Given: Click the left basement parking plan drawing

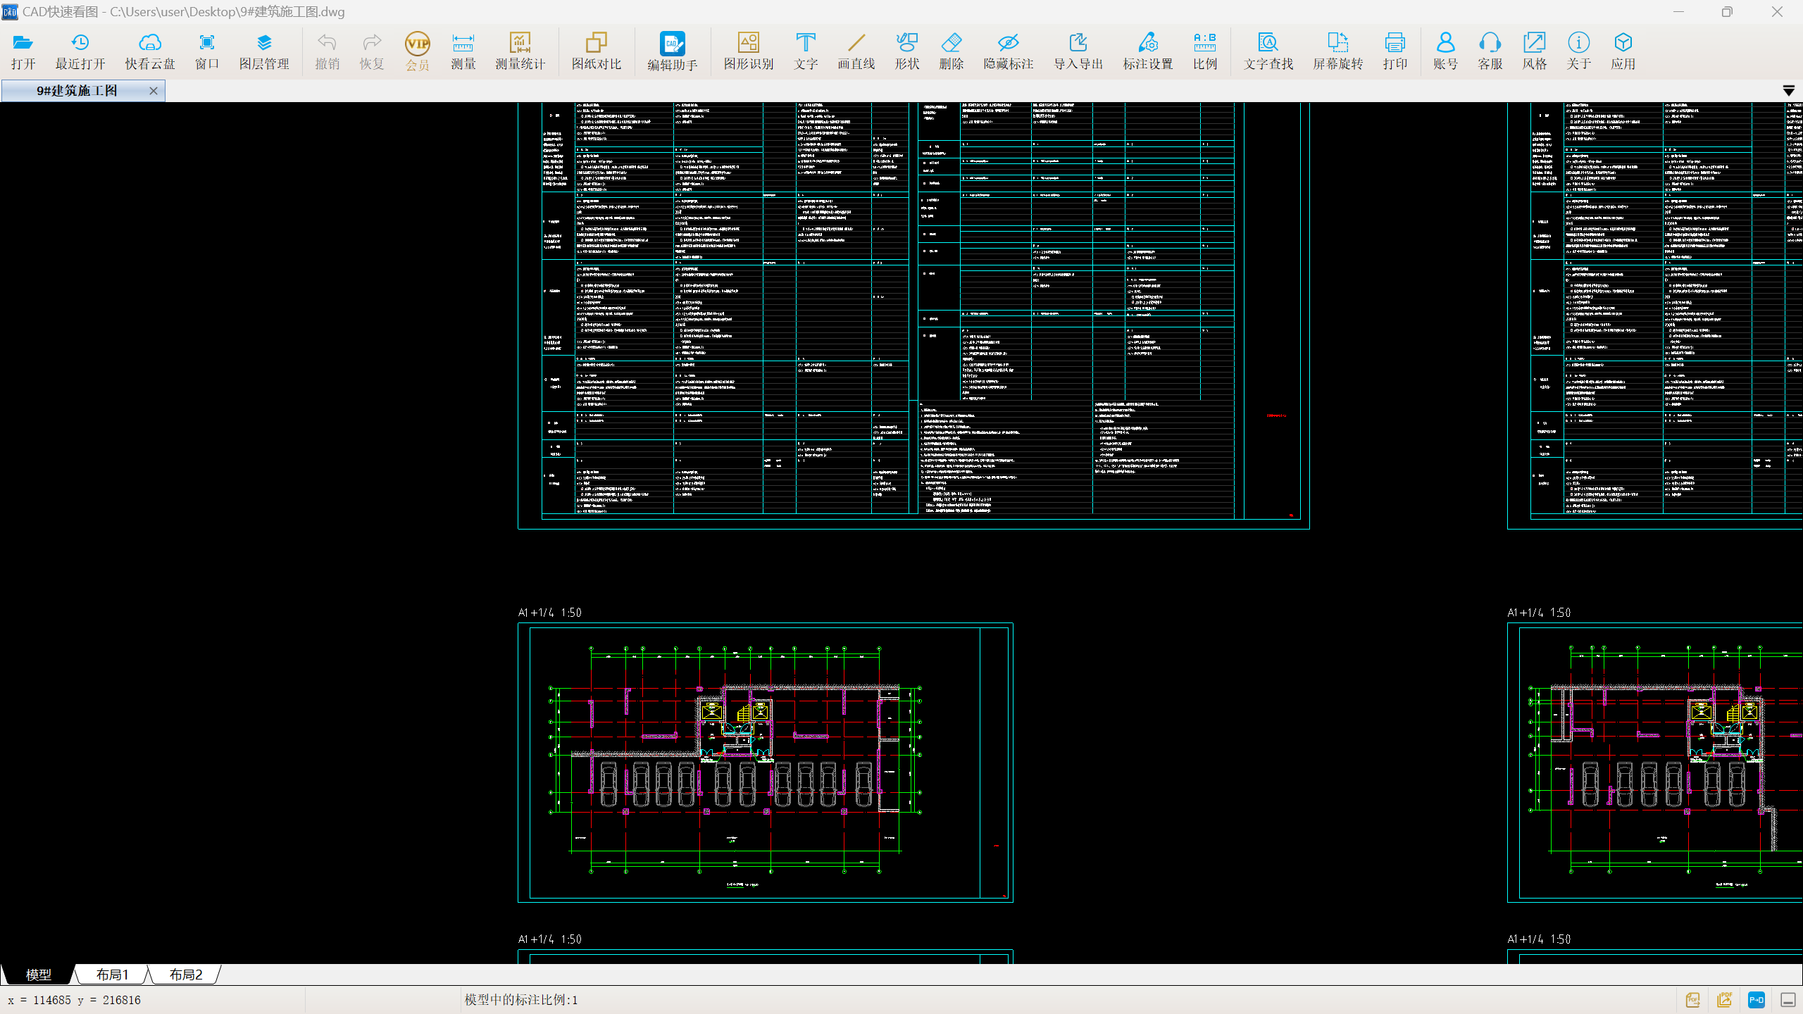Looking at the screenshot, I should tap(766, 763).
